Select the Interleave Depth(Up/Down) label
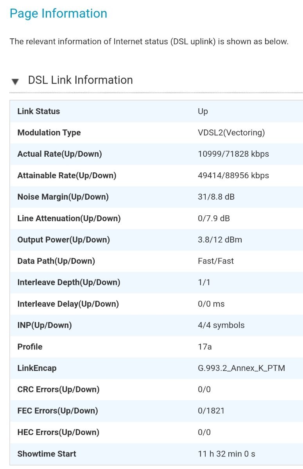The image size is (303, 469). [69, 283]
